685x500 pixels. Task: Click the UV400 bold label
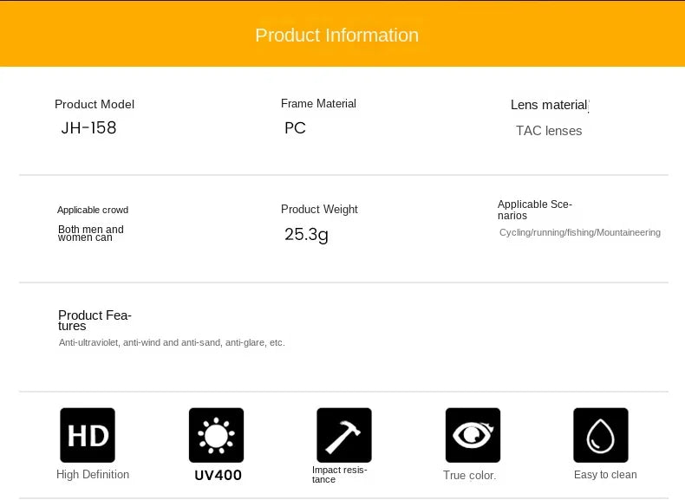(x=218, y=475)
